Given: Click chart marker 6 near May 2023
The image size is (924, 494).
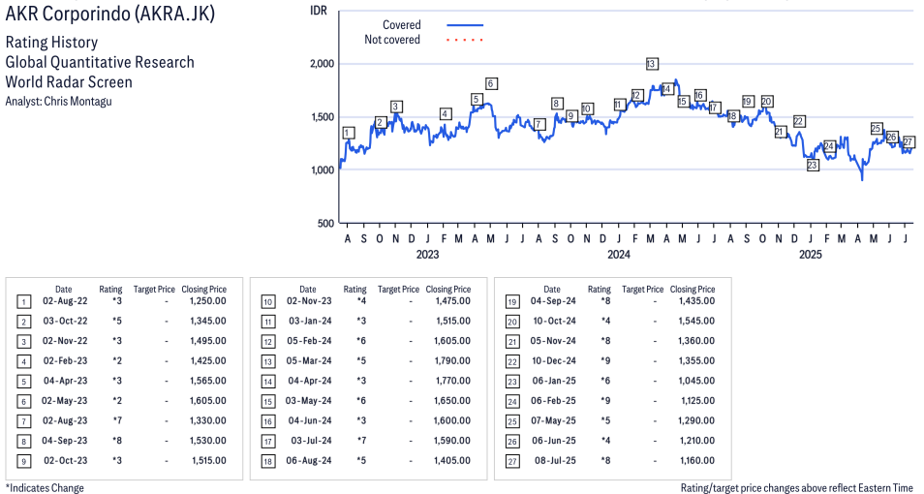Looking at the screenshot, I should click(x=491, y=83).
